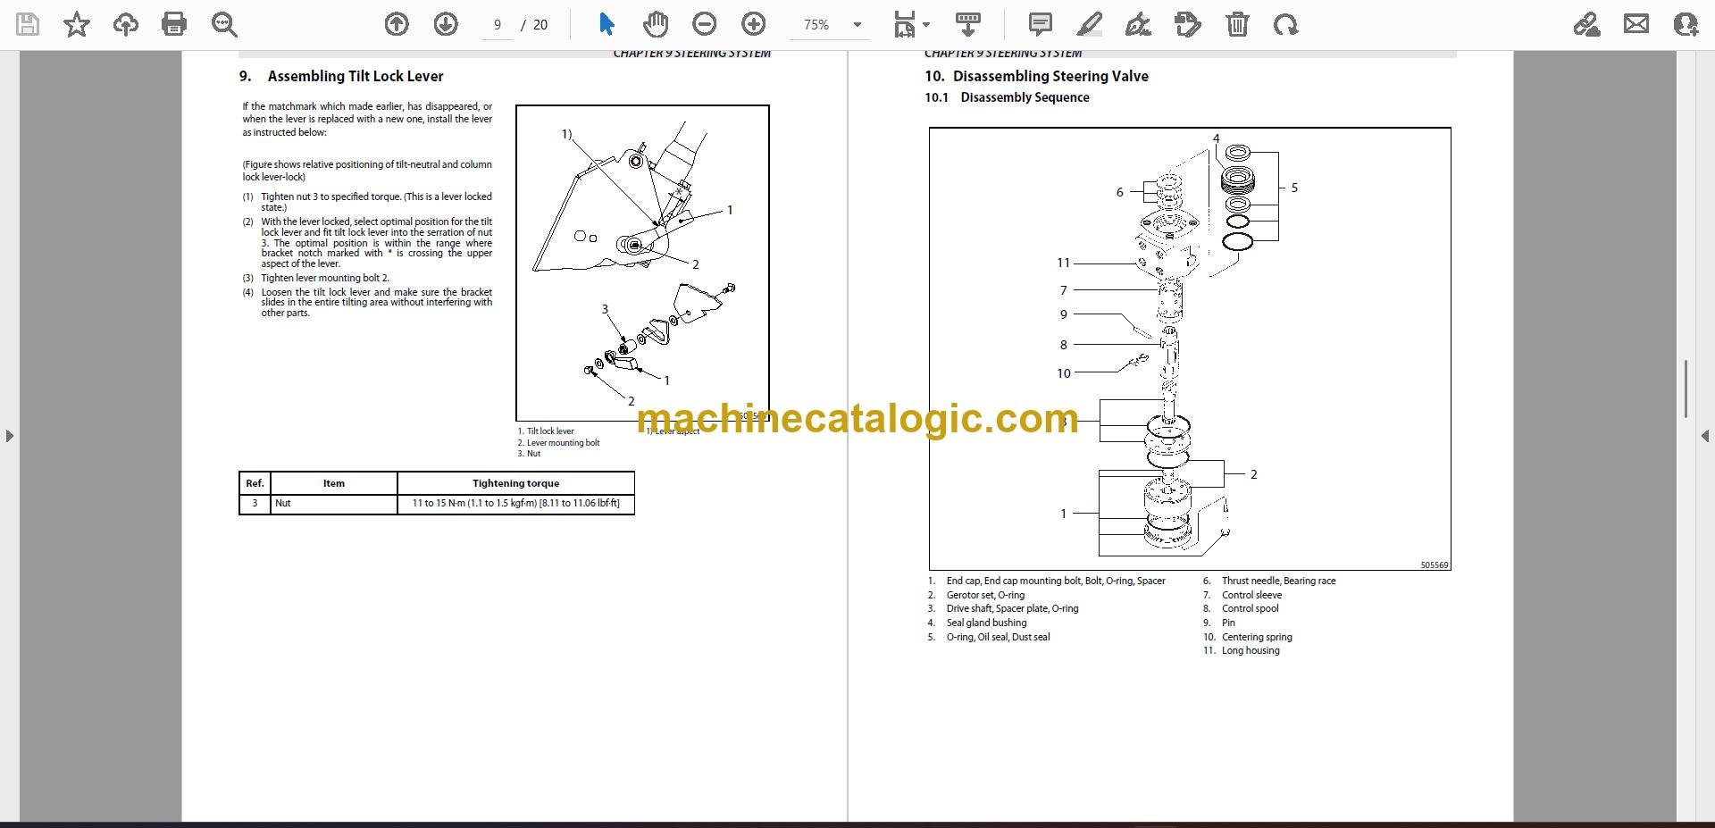The width and height of the screenshot is (1715, 828).
Task: Go to next page arrow
Action: [446, 24]
